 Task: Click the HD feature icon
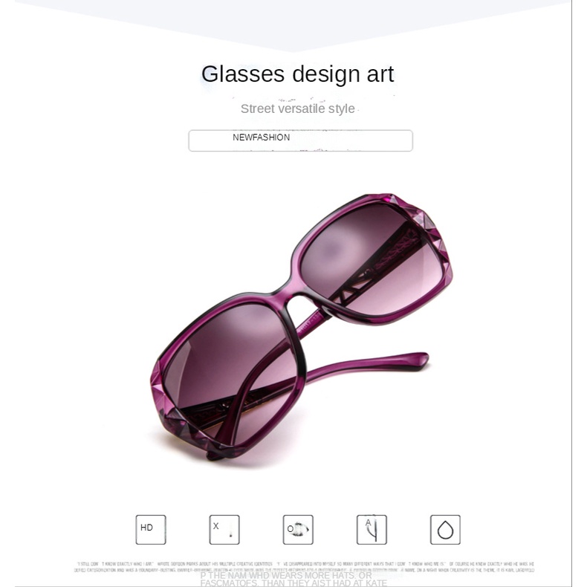click(151, 529)
